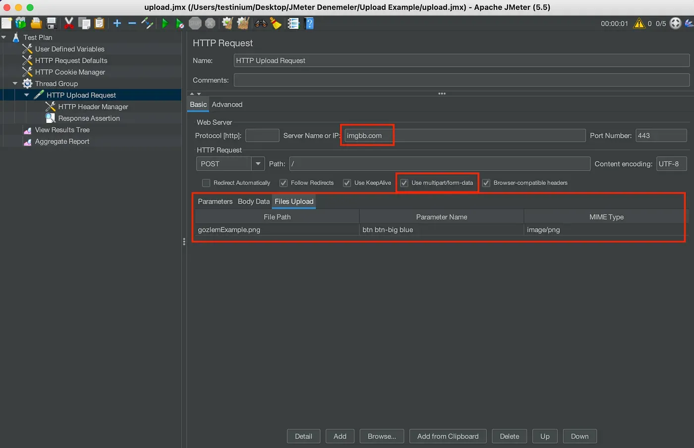Open a test plan with the Open icon
This screenshot has width=694, height=448.
tap(36, 23)
